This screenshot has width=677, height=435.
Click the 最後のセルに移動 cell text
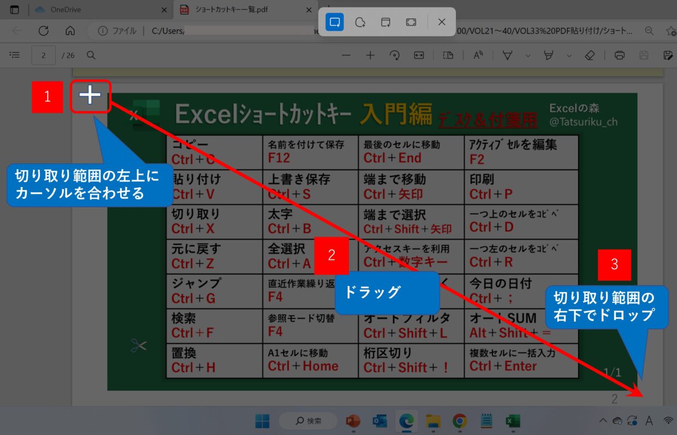click(x=402, y=145)
